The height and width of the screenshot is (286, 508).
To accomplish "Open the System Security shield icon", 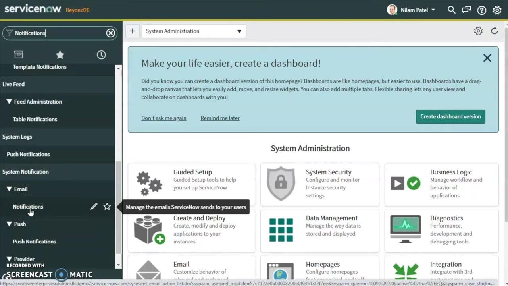I will click(x=281, y=184).
